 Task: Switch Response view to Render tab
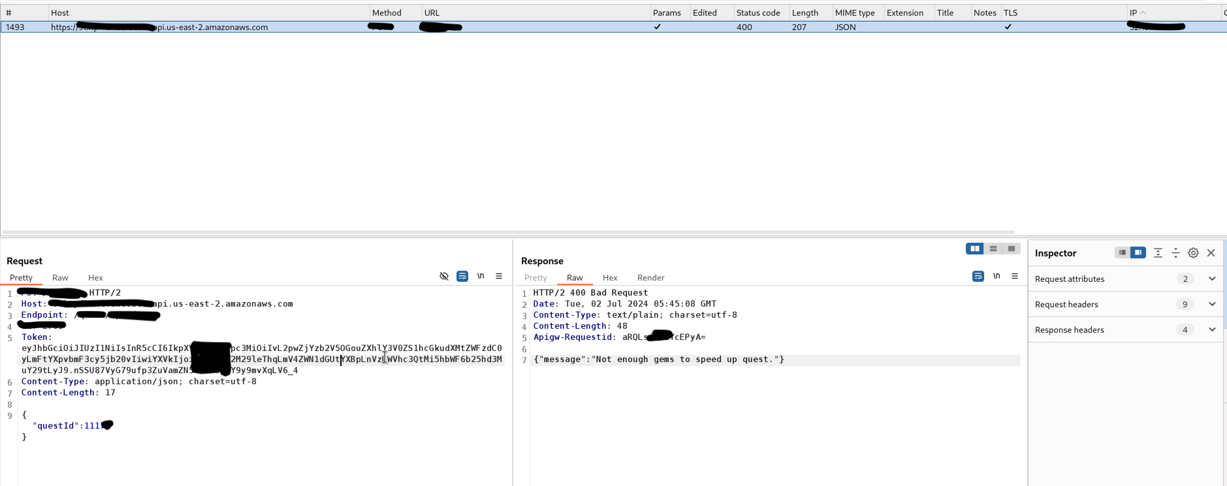pyautogui.click(x=651, y=277)
